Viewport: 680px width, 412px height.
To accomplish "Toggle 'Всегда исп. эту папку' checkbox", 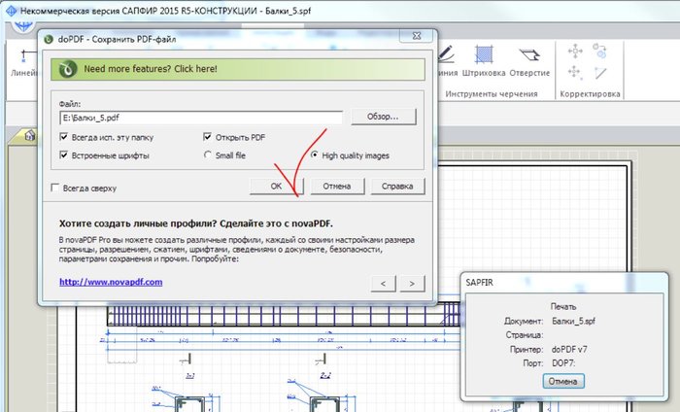I will pos(64,137).
